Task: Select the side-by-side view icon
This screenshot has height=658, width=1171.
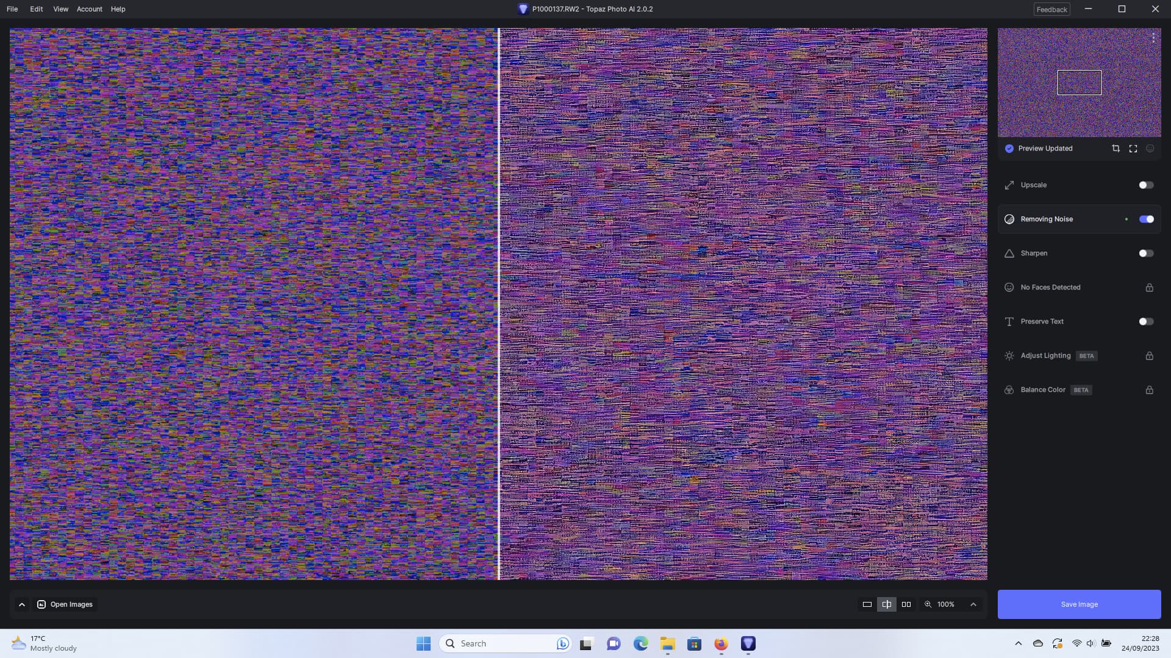Action: click(906, 604)
